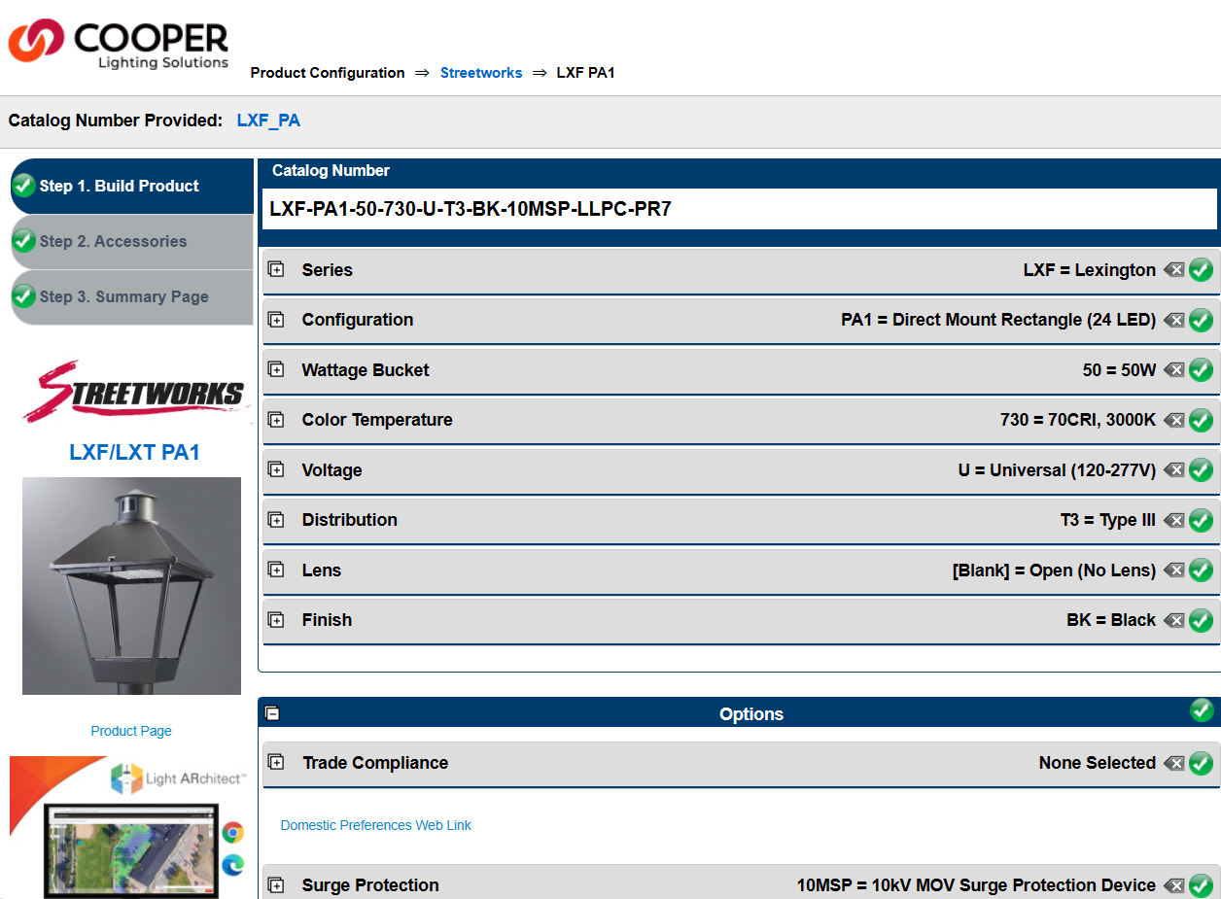
Task: Clear the Voltage selection
Action: pos(1174,470)
